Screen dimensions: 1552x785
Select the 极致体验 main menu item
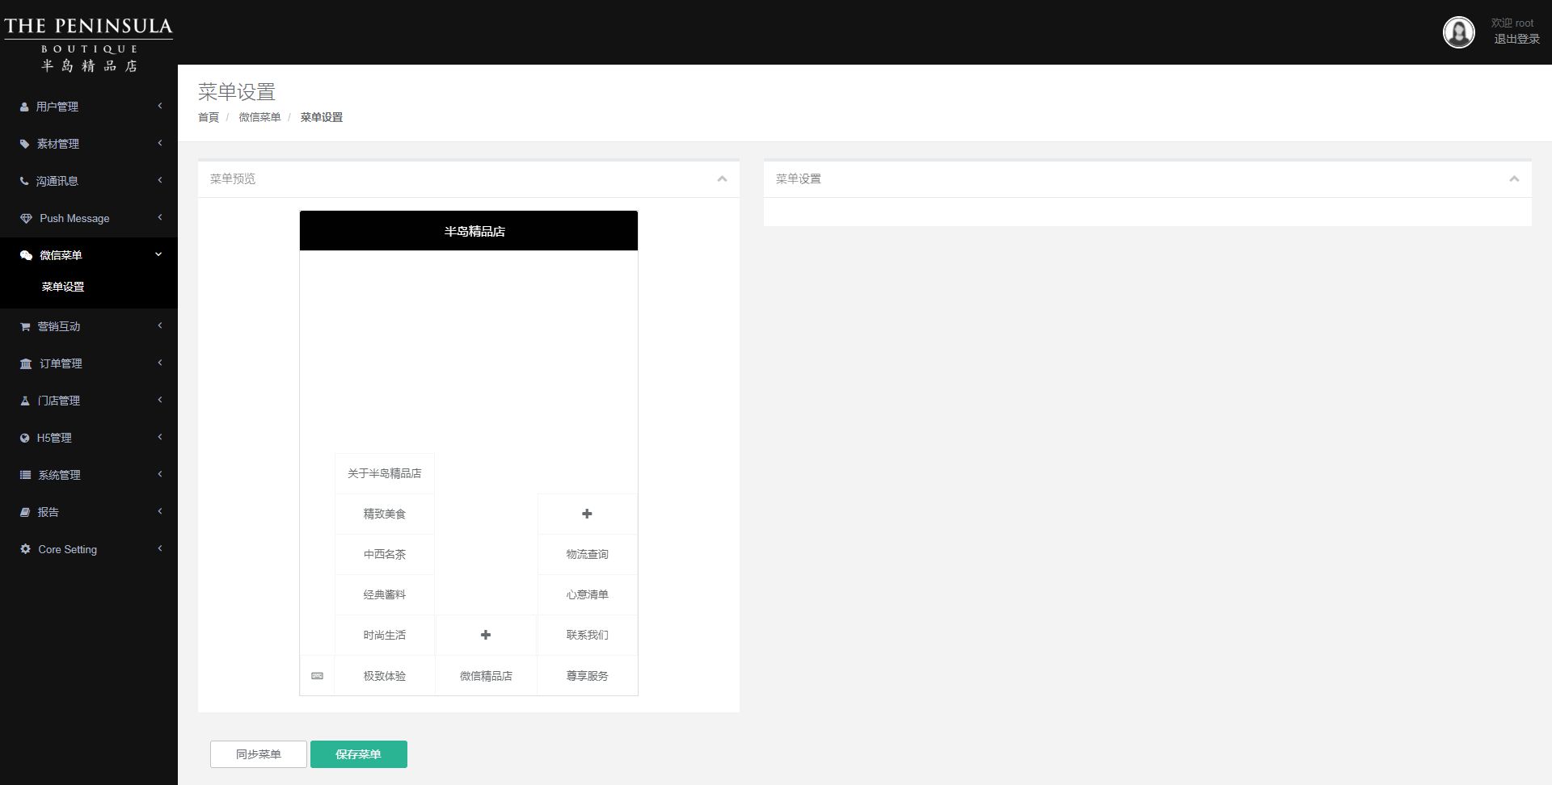385,676
